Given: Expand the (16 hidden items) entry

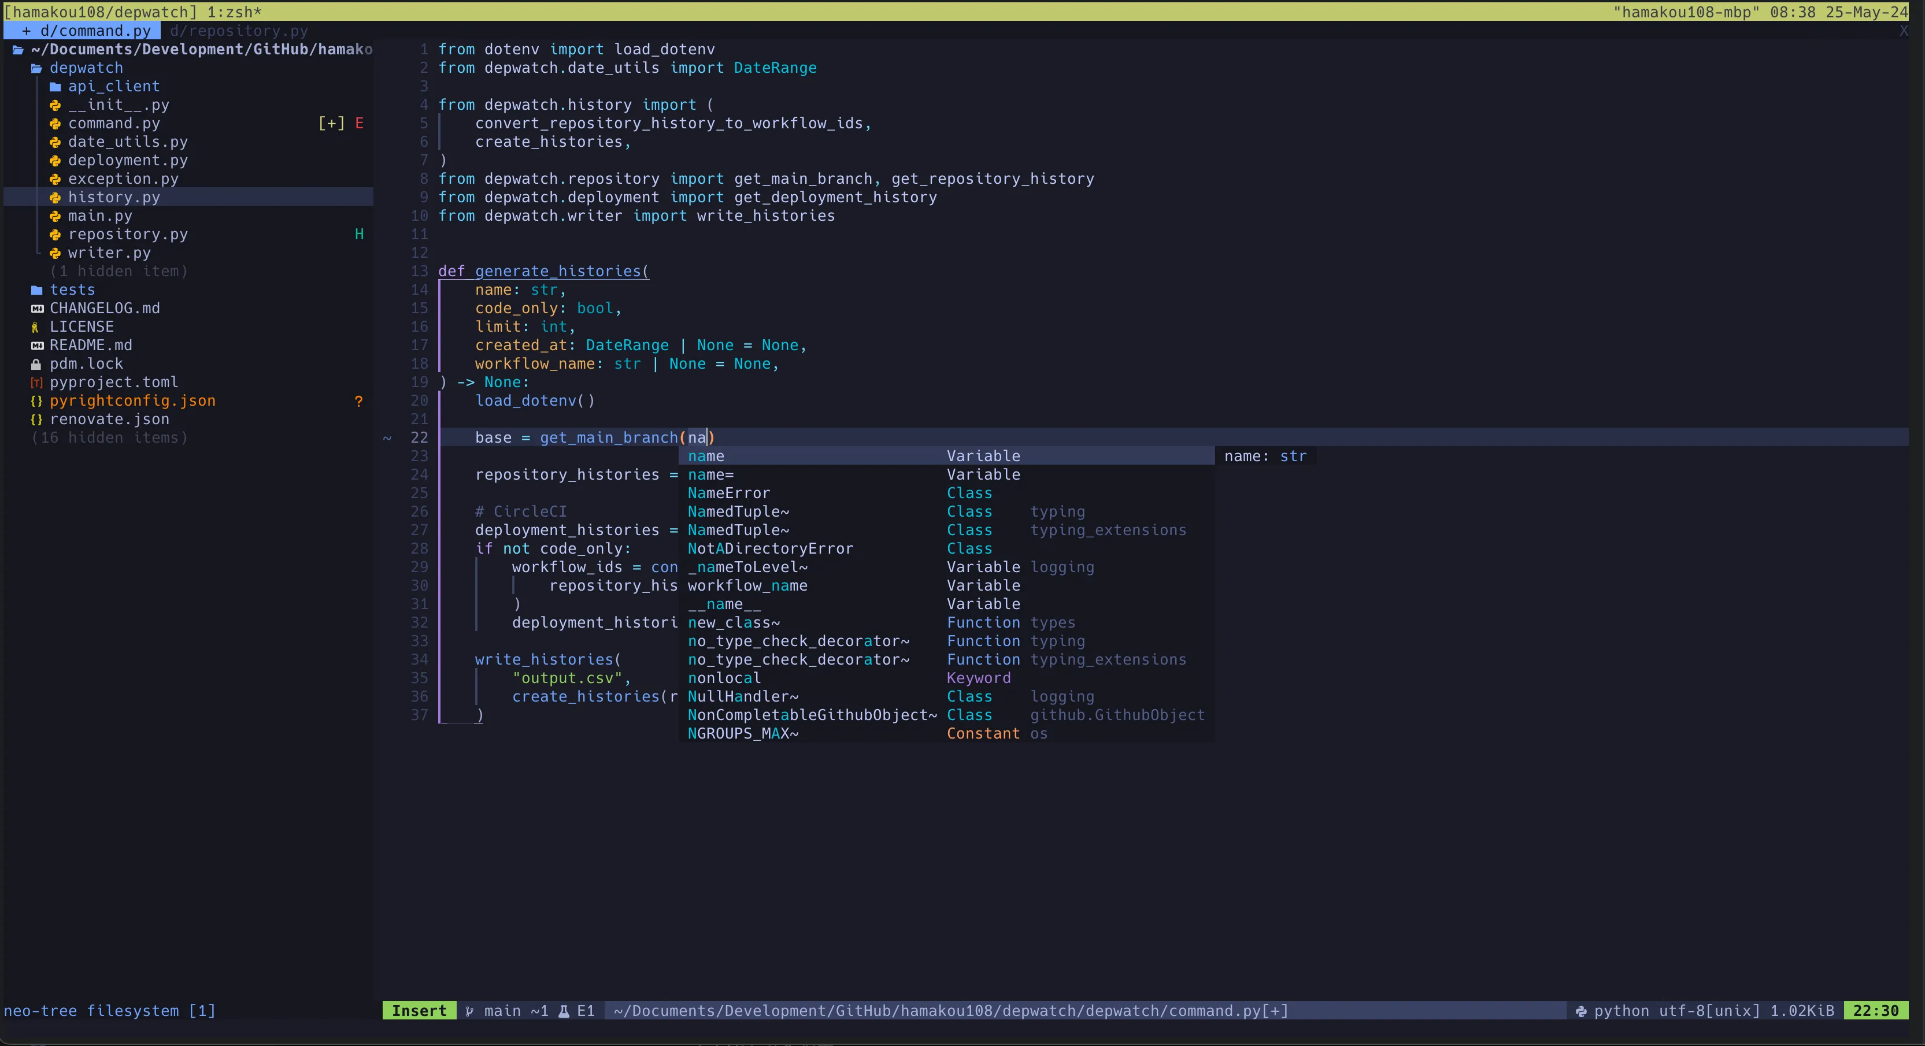Looking at the screenshot, I should click(109, 438).
